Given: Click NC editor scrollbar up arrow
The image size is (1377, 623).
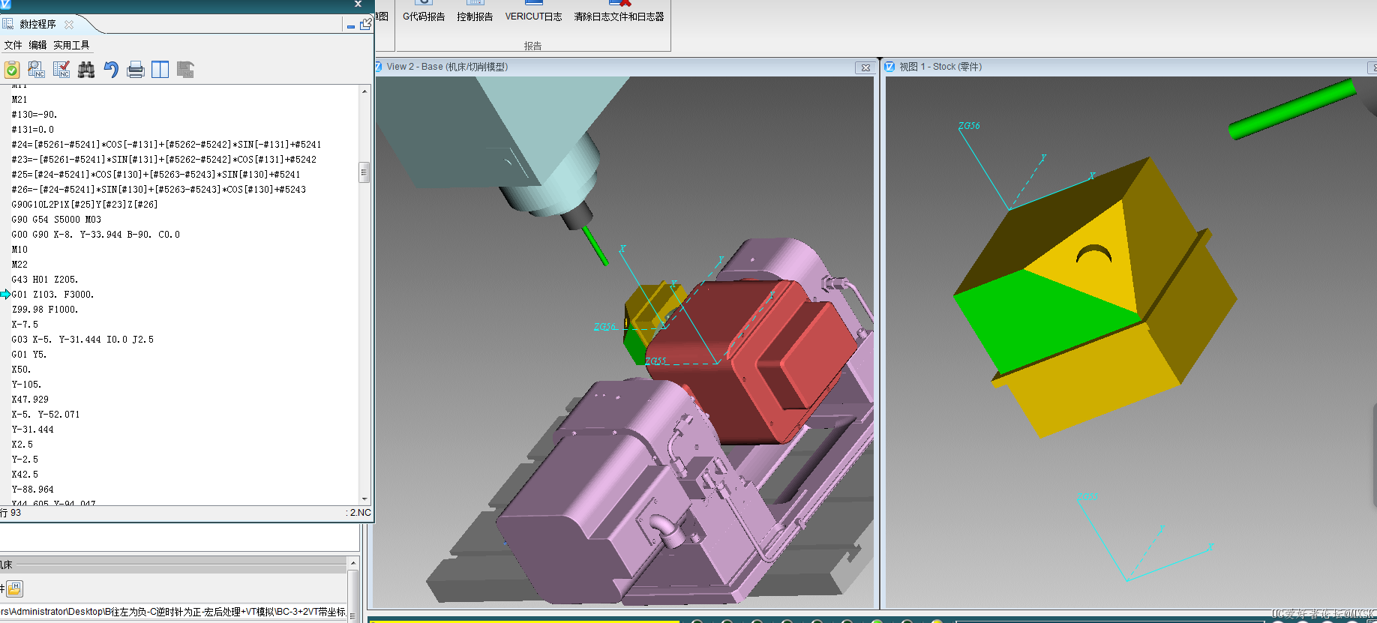Looking at the screenshot, I should [x=364, y=91].
